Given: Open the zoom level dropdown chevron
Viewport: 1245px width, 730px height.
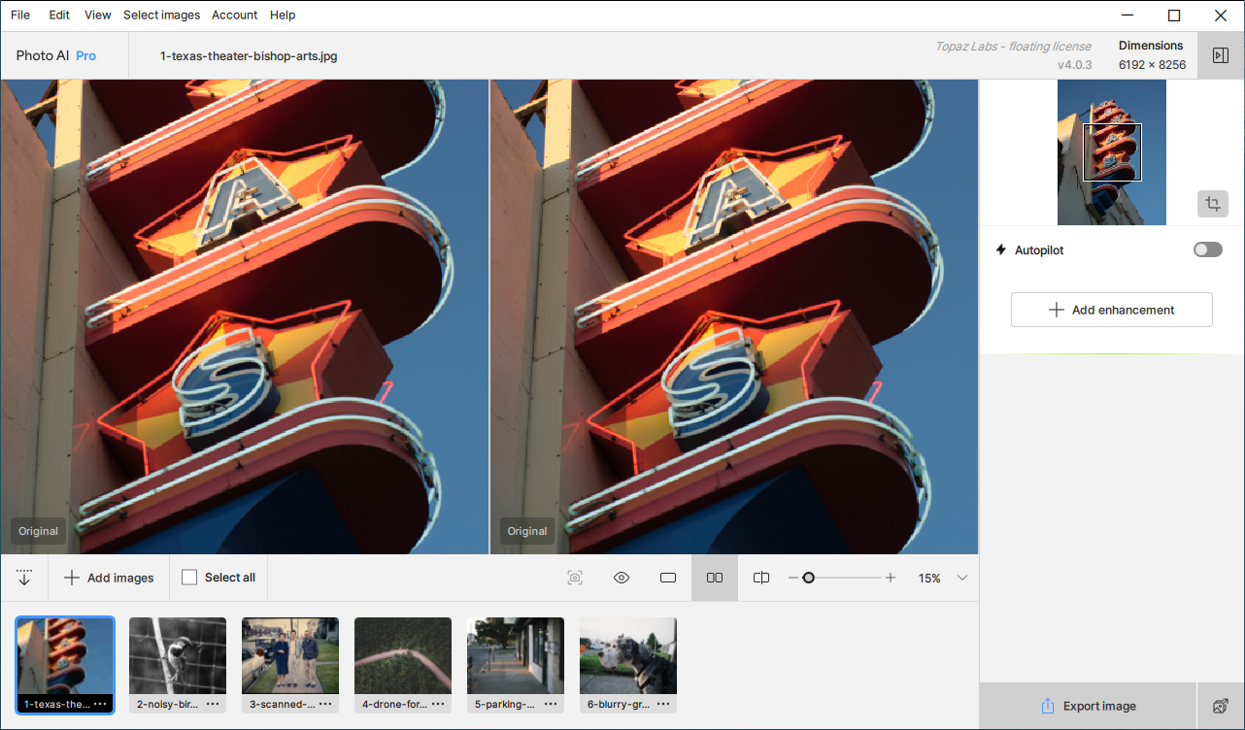Looking at the screenshot, I should 962,578.
